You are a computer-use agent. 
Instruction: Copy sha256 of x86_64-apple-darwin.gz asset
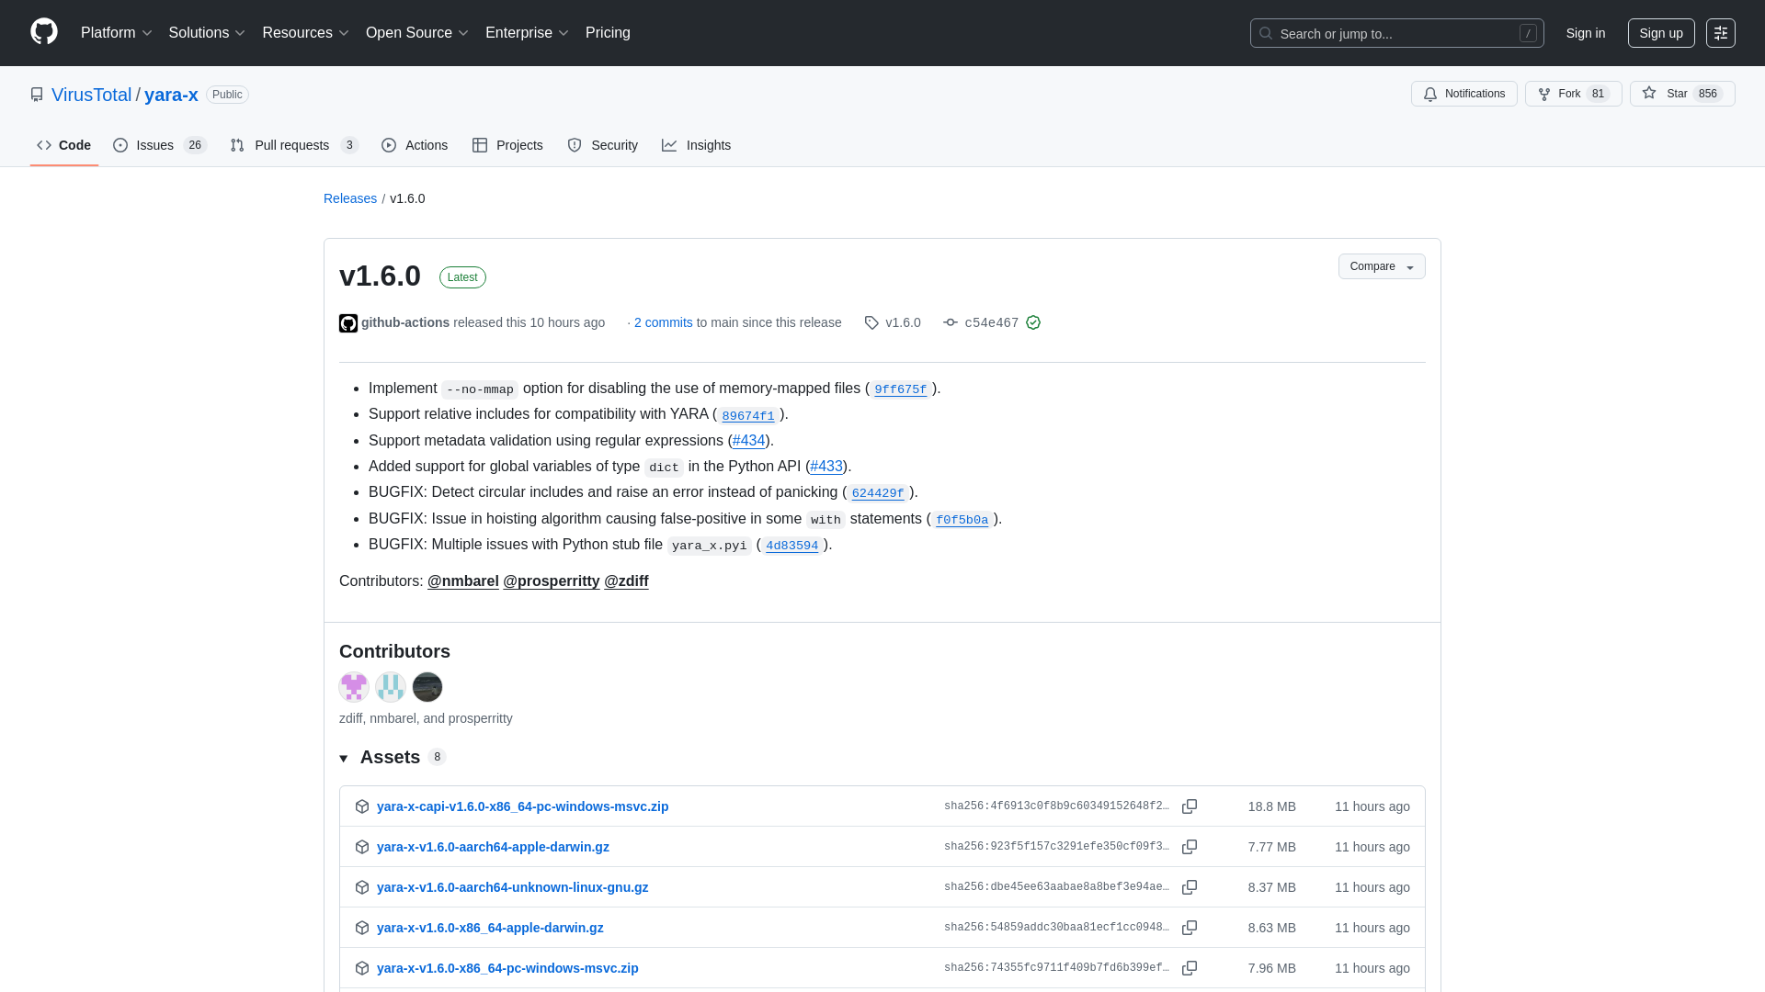pos(1190,928)
